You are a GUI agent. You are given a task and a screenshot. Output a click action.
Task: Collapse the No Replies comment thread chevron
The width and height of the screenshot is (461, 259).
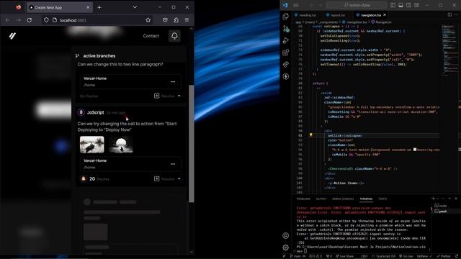[179, 96]
